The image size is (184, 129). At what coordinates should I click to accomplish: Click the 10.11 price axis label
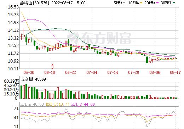(13, 69)
